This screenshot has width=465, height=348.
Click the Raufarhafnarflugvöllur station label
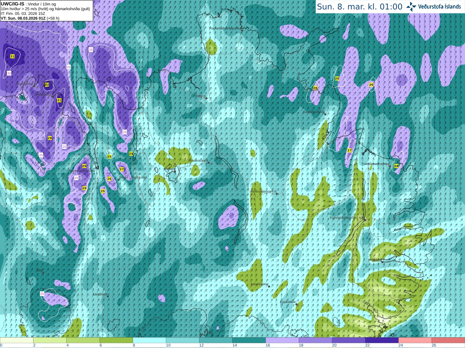click(x=225, y=28)
